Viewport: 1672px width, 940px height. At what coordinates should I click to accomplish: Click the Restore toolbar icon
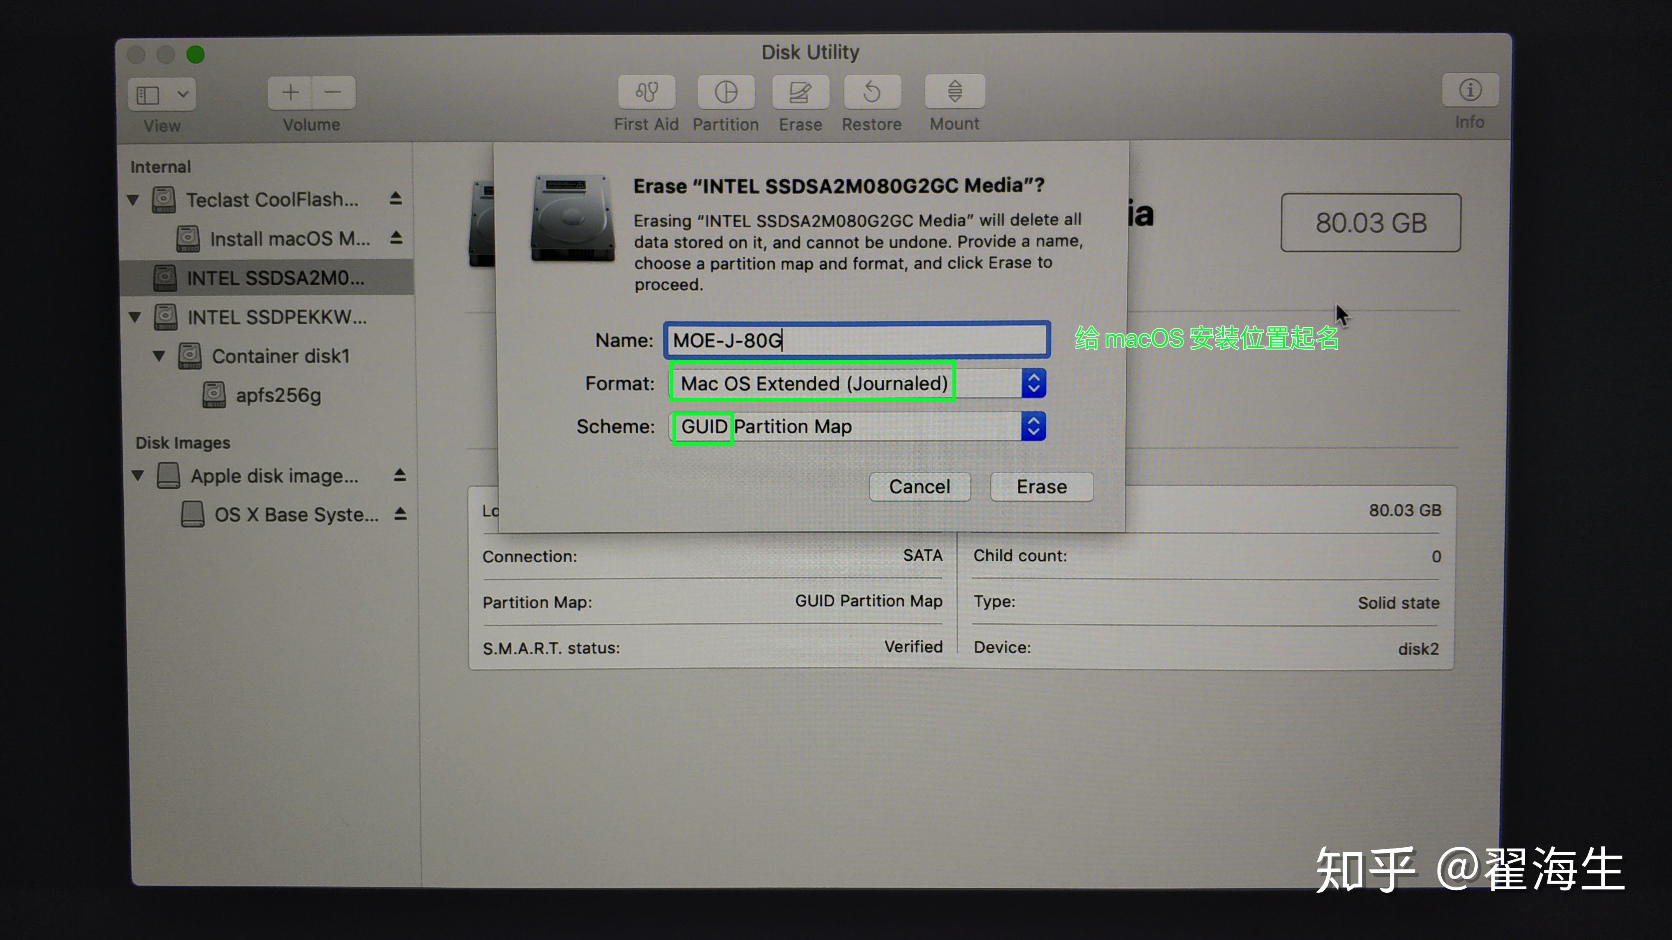[x=872, y=92]
